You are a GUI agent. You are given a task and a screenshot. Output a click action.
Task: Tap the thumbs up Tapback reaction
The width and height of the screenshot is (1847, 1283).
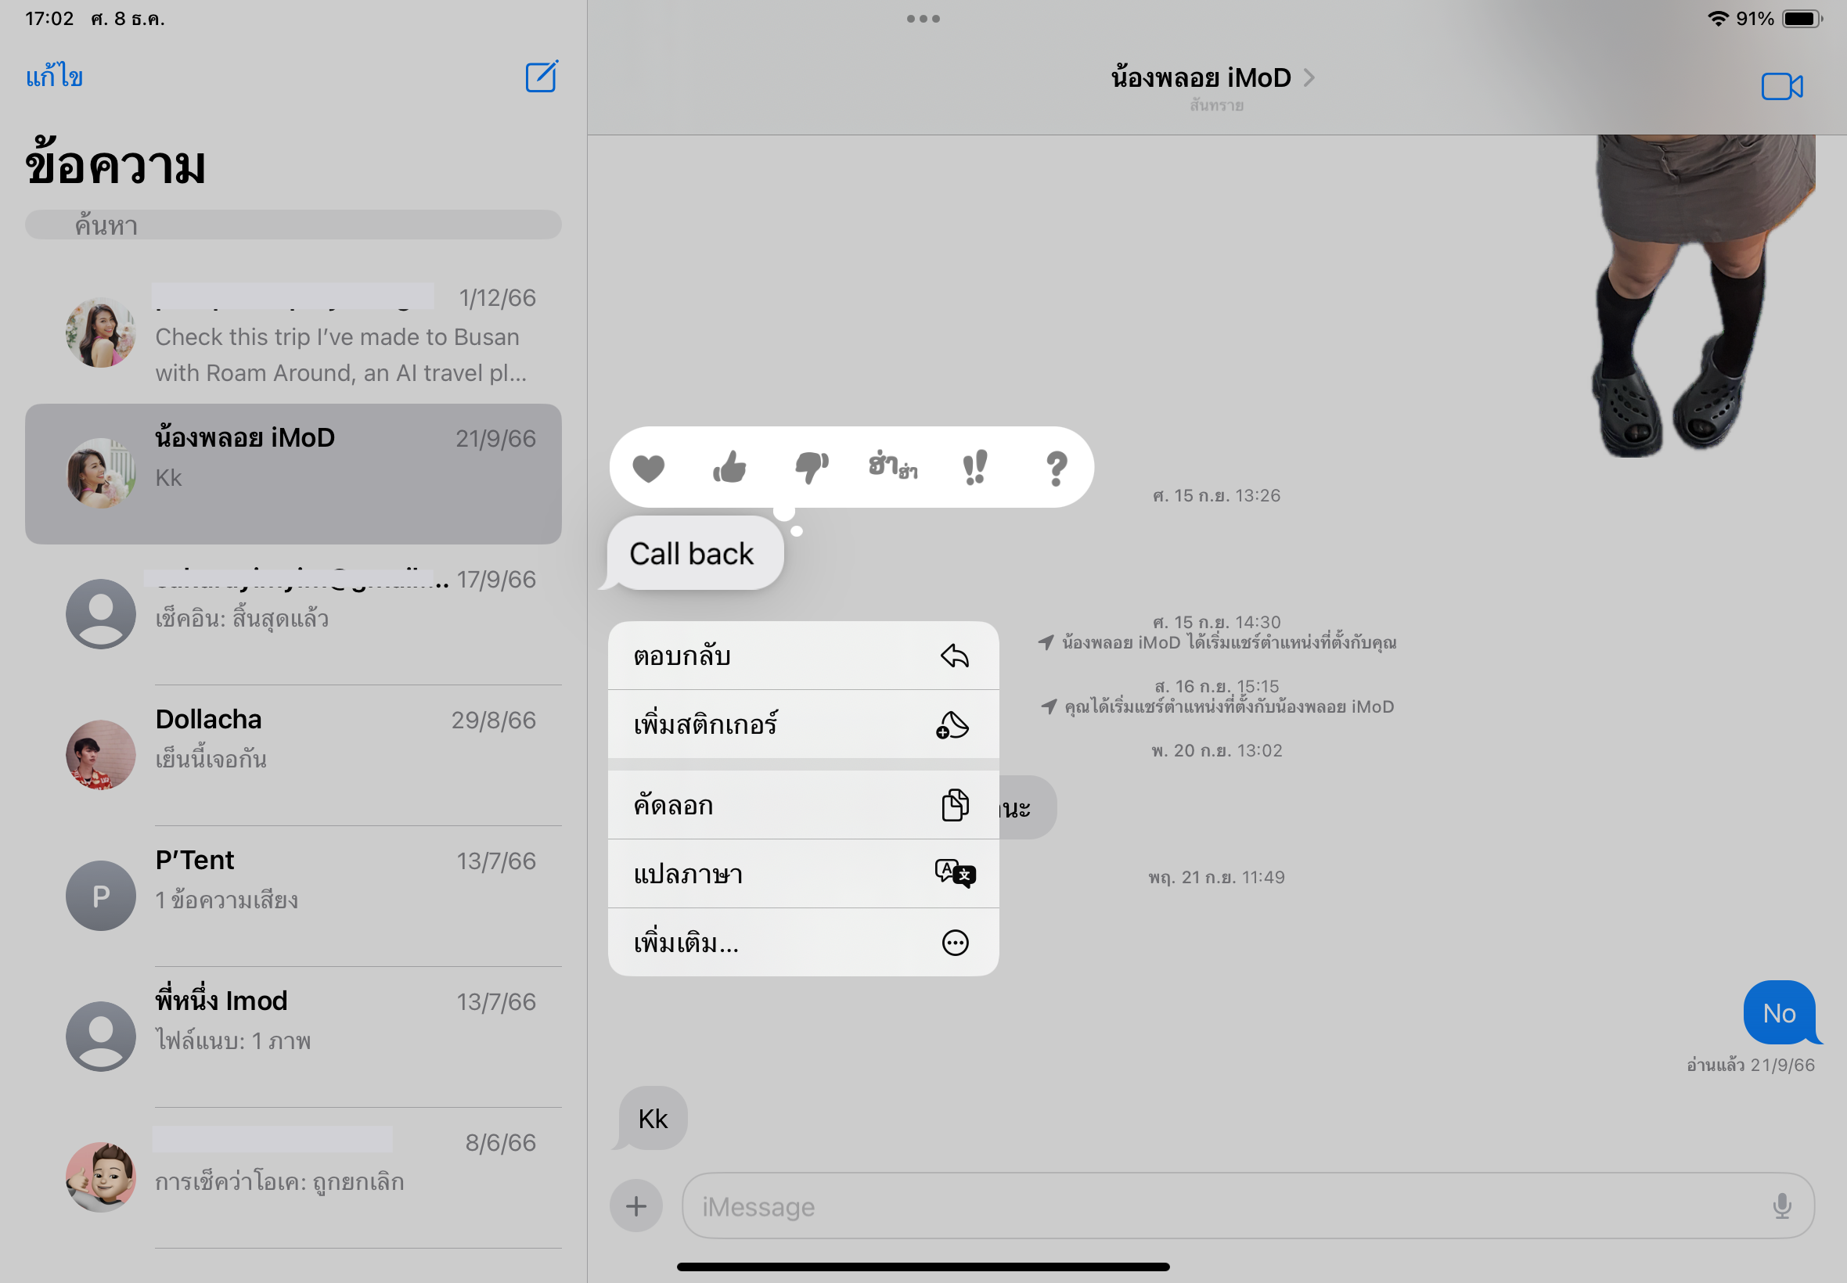click(730, 467)
